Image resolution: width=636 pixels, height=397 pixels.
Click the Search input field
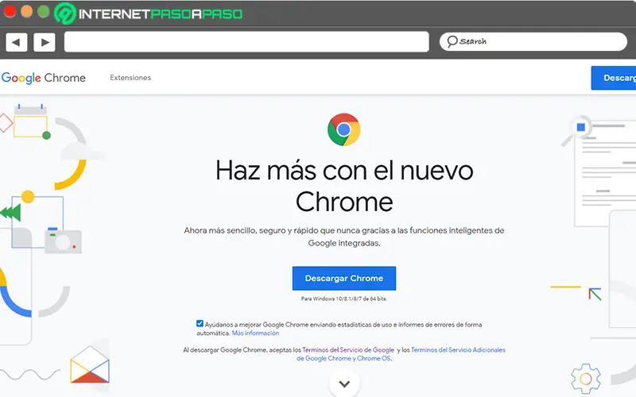[533, 42]
